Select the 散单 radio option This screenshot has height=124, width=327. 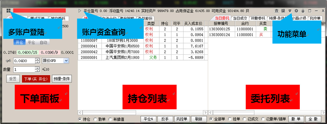click(95, 119)
